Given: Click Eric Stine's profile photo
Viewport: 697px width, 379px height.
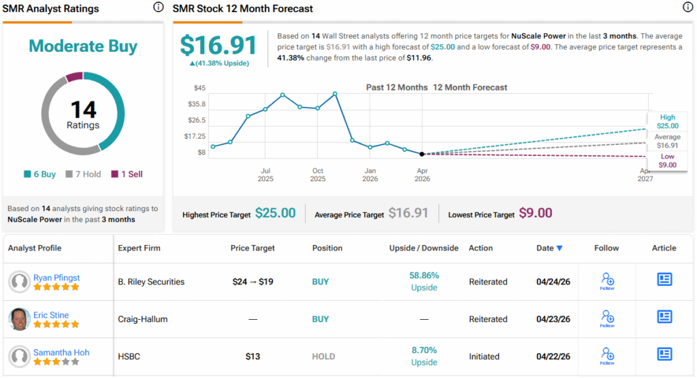Looking at the screenshot, I should pyautogui.click(x=19, y=319).
